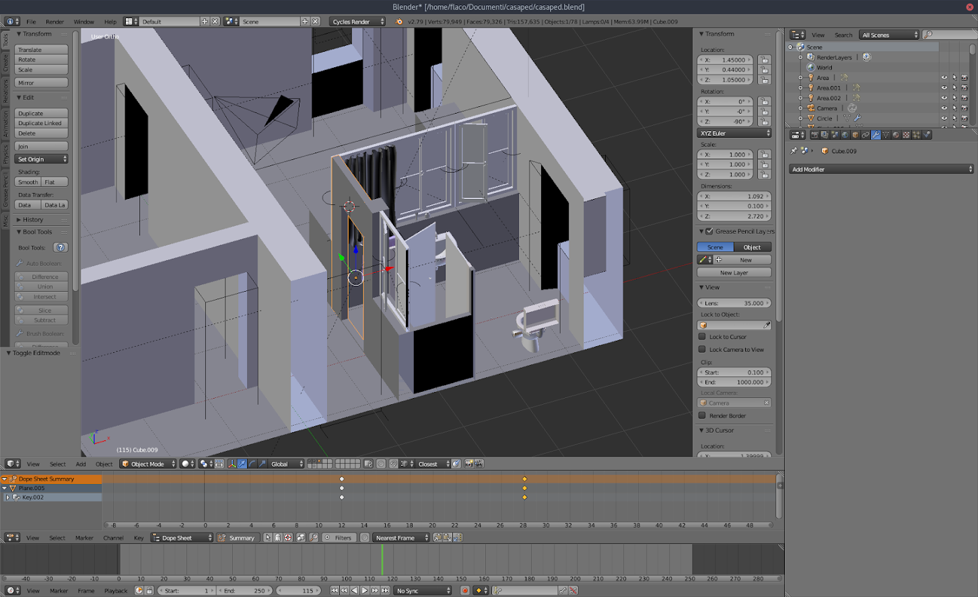Open the Render Layers properties tab icon

(825, 134)
